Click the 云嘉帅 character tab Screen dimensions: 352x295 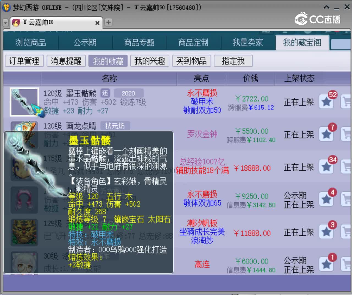pyautogui.click(x=56, y=23)
